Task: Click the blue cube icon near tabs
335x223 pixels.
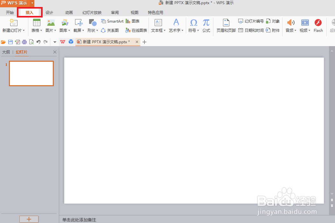Action: (x=71, y=42)
